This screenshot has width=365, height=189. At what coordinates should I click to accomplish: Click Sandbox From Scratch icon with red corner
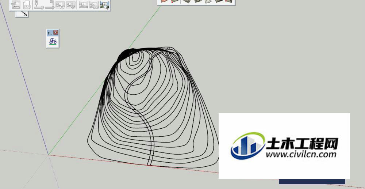point(175,1)
